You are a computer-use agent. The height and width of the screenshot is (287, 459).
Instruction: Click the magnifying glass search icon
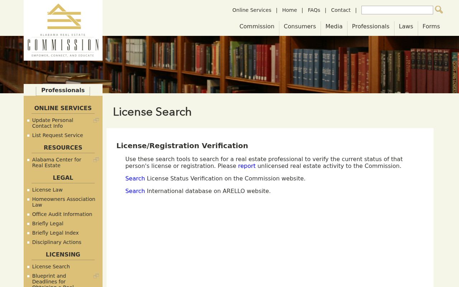pyautogui.click(x=439, y=10)
